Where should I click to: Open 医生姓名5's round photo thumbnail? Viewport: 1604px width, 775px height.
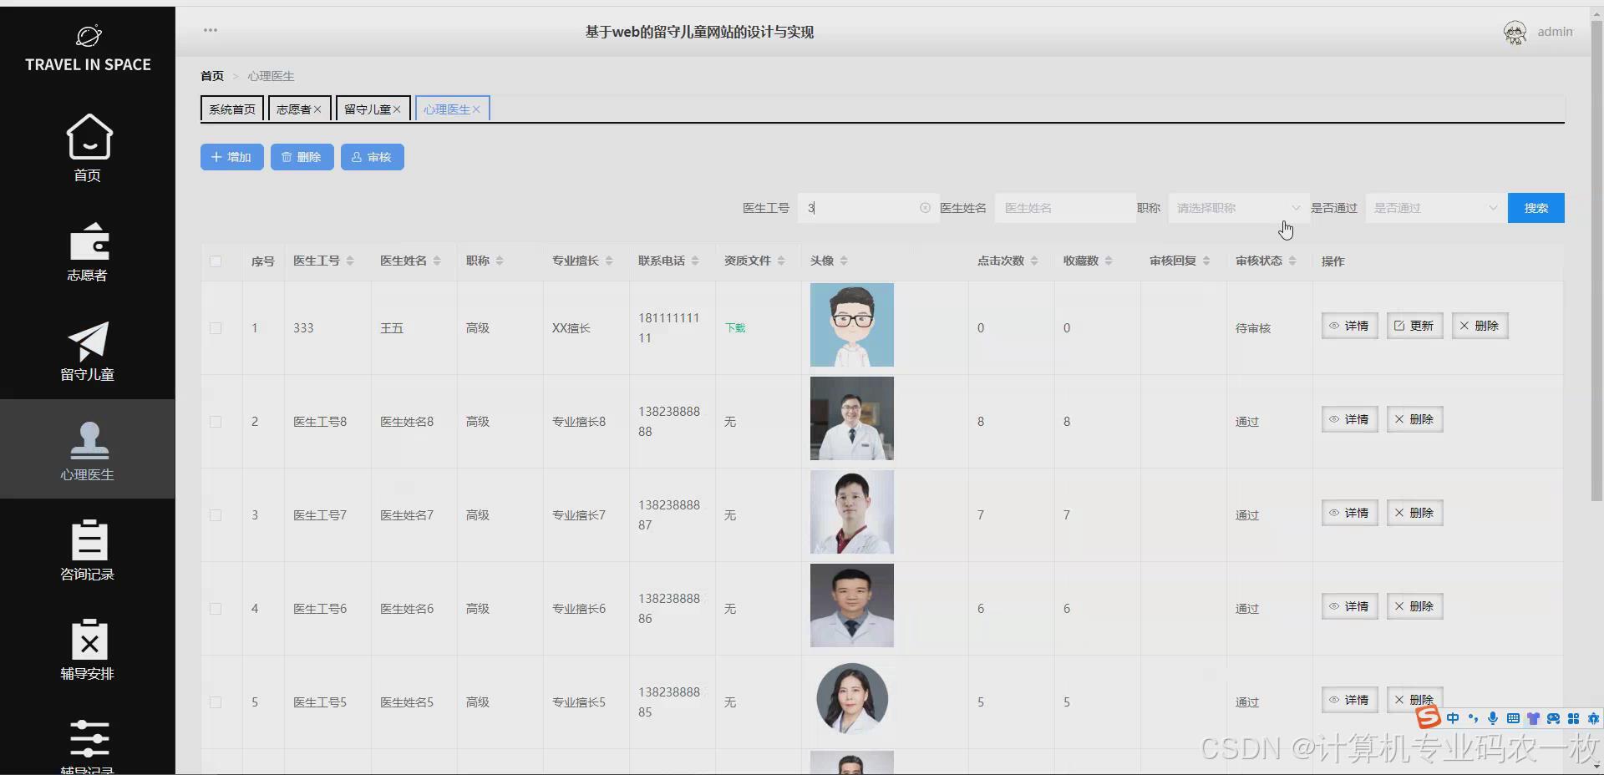tap(852, 699)
